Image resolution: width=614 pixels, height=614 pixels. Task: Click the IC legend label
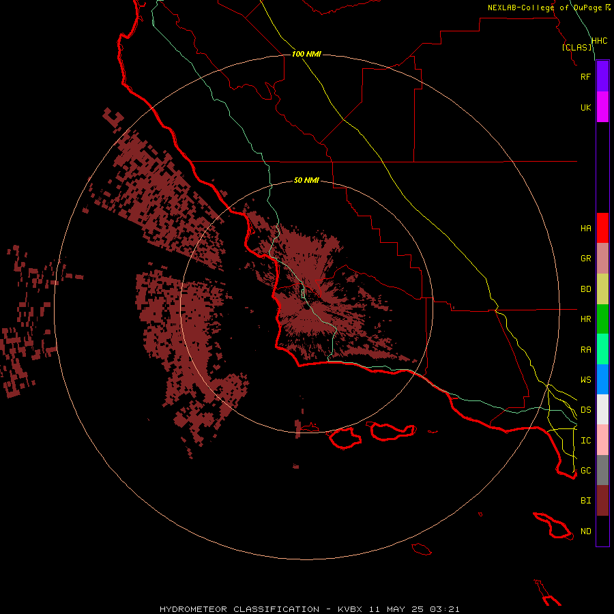point(585,441)
